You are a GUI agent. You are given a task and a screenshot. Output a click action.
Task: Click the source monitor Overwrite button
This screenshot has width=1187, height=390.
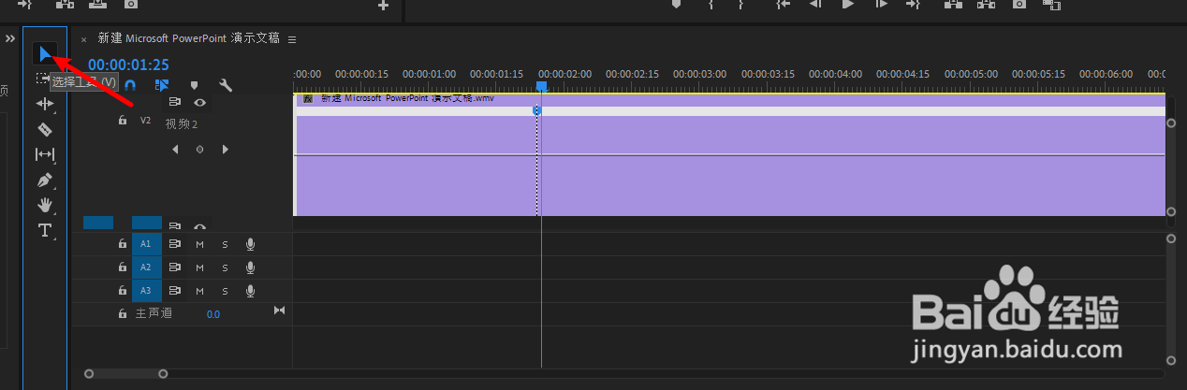[x=97, y=5]
